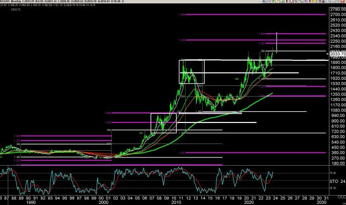
Task: Click the 2000 decade label on time axis
Action: pos(104,202)
